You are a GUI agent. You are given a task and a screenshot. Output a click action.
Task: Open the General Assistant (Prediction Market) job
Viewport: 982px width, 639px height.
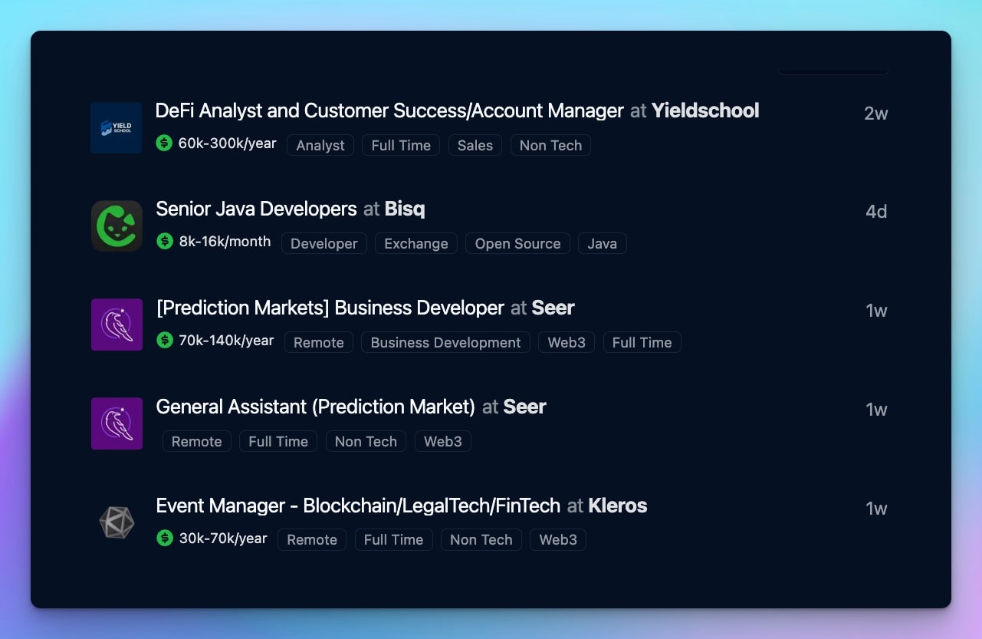pos(315,407)
